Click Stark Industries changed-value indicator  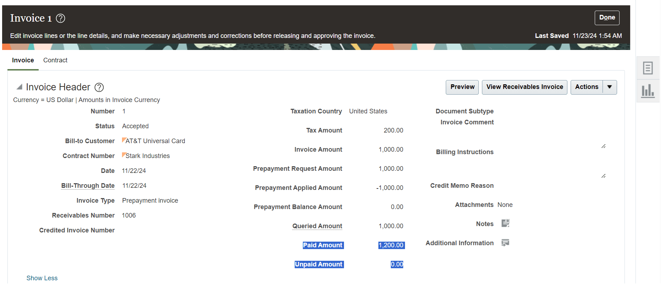pyautogui.click(x=124, y=154)
